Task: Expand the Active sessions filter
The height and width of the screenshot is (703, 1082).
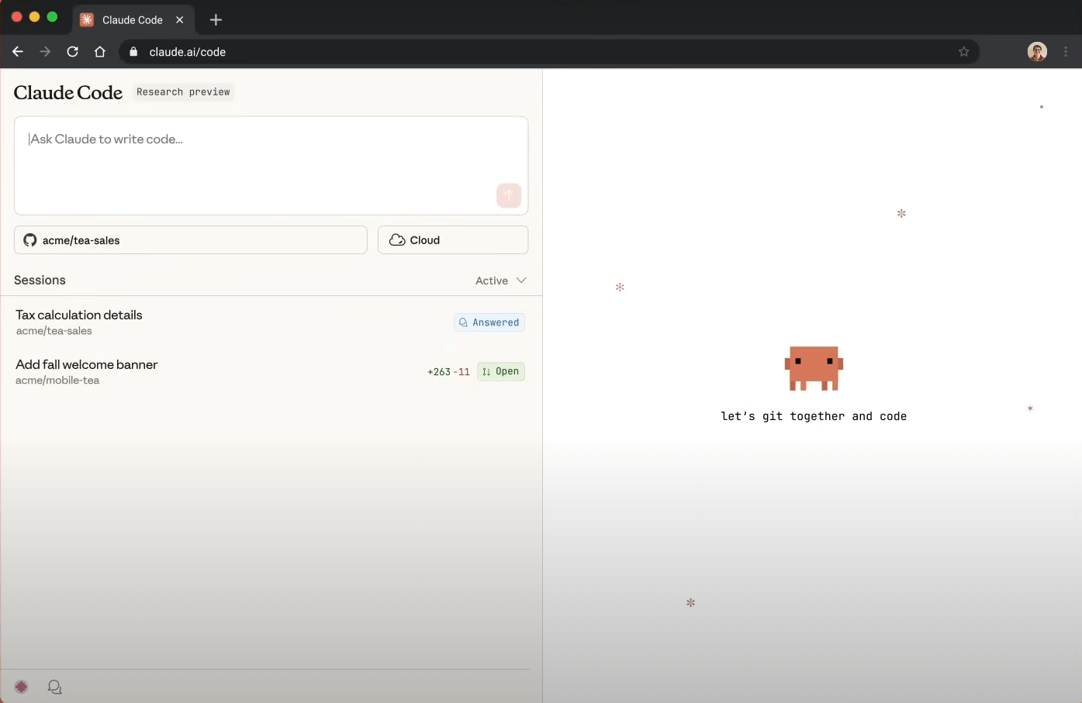Action: (x=501, y=281)
